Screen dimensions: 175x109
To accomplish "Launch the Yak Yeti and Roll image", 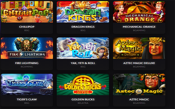I will 83,48.
